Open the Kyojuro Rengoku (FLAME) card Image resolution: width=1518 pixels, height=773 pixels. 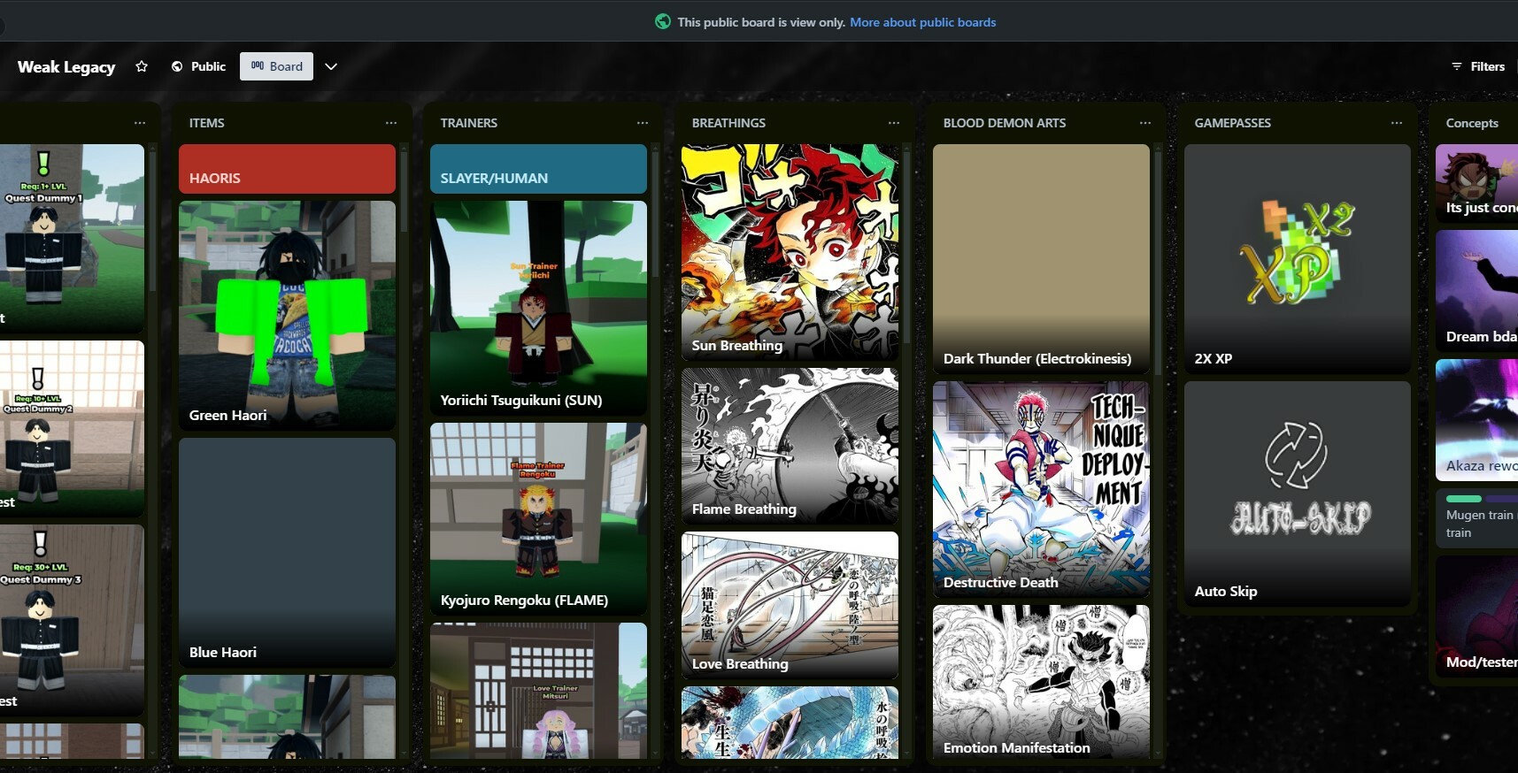pyautogui.click(x=538, y=519)
